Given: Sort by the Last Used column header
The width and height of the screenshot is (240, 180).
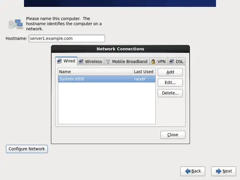Looking at the screenshot, I should tap(144, 72).
